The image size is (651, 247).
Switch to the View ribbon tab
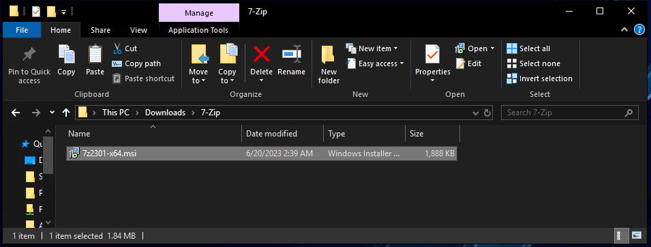point(138,30)
